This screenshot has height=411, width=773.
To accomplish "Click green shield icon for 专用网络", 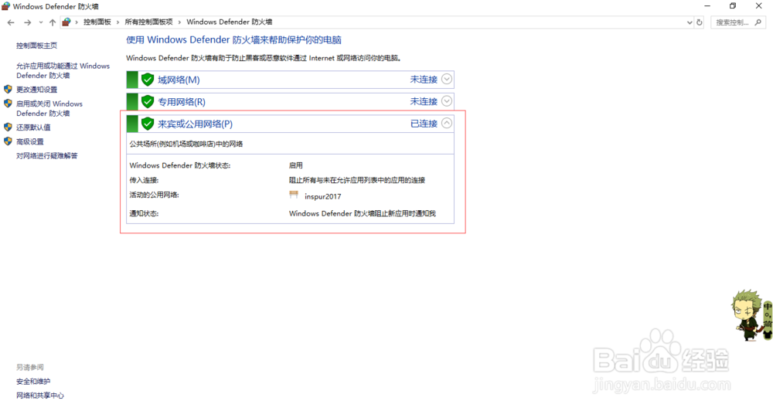I will 148,101.
